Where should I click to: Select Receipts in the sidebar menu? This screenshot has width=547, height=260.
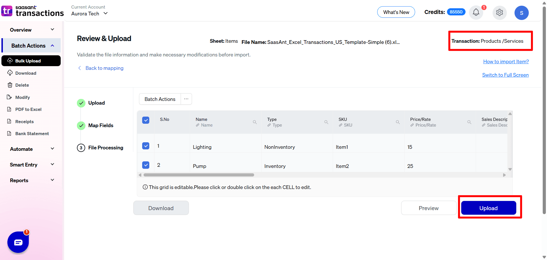(x=25, y=121)
